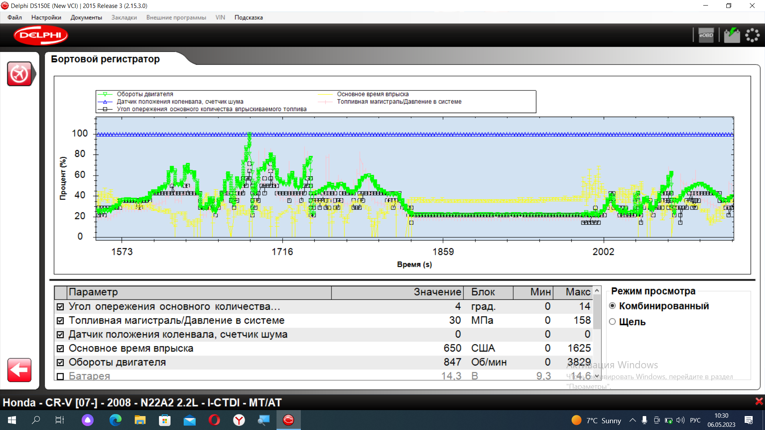765x430 pixels.
Task: Uncheck 'Топливная магистраль/Давление в системе' checkbox
Action: pyautogui.click(x=60, y=321)
